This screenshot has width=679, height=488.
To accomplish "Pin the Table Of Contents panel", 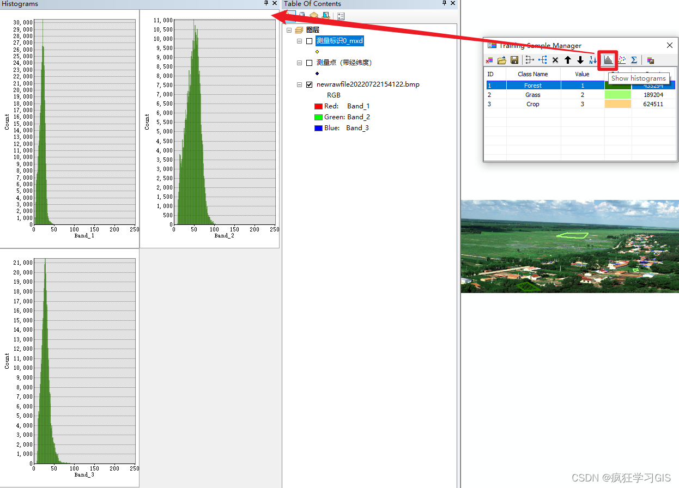I will [444, 3].
